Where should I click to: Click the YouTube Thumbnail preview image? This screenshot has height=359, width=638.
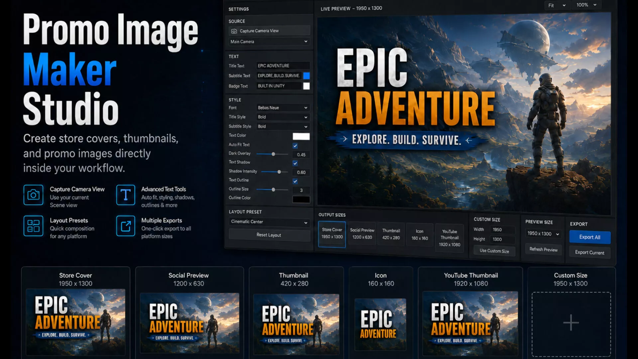pos(470,323)
